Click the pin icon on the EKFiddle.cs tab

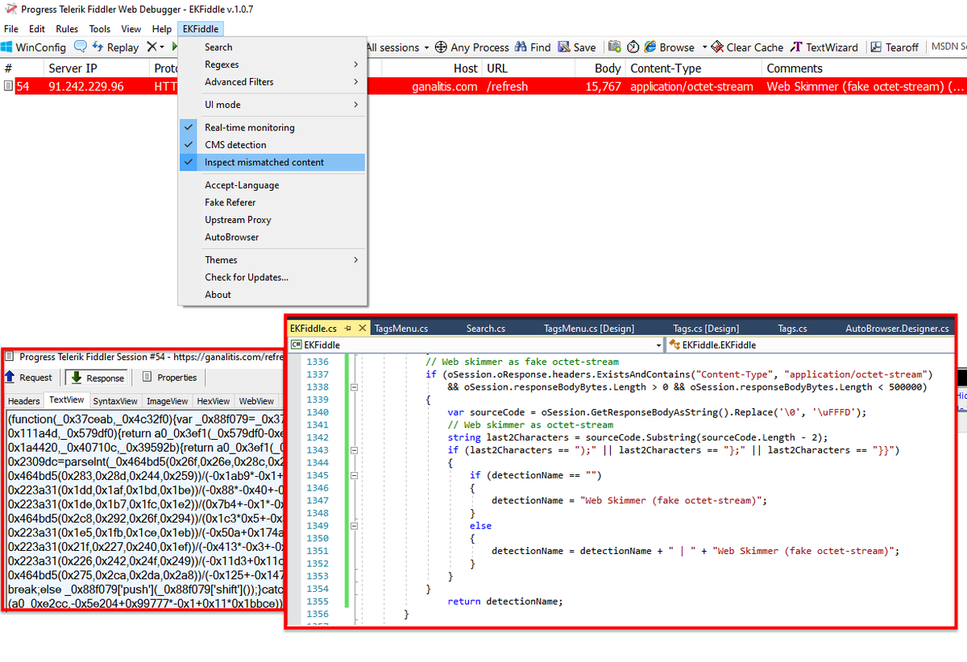(x=348, y=329)
